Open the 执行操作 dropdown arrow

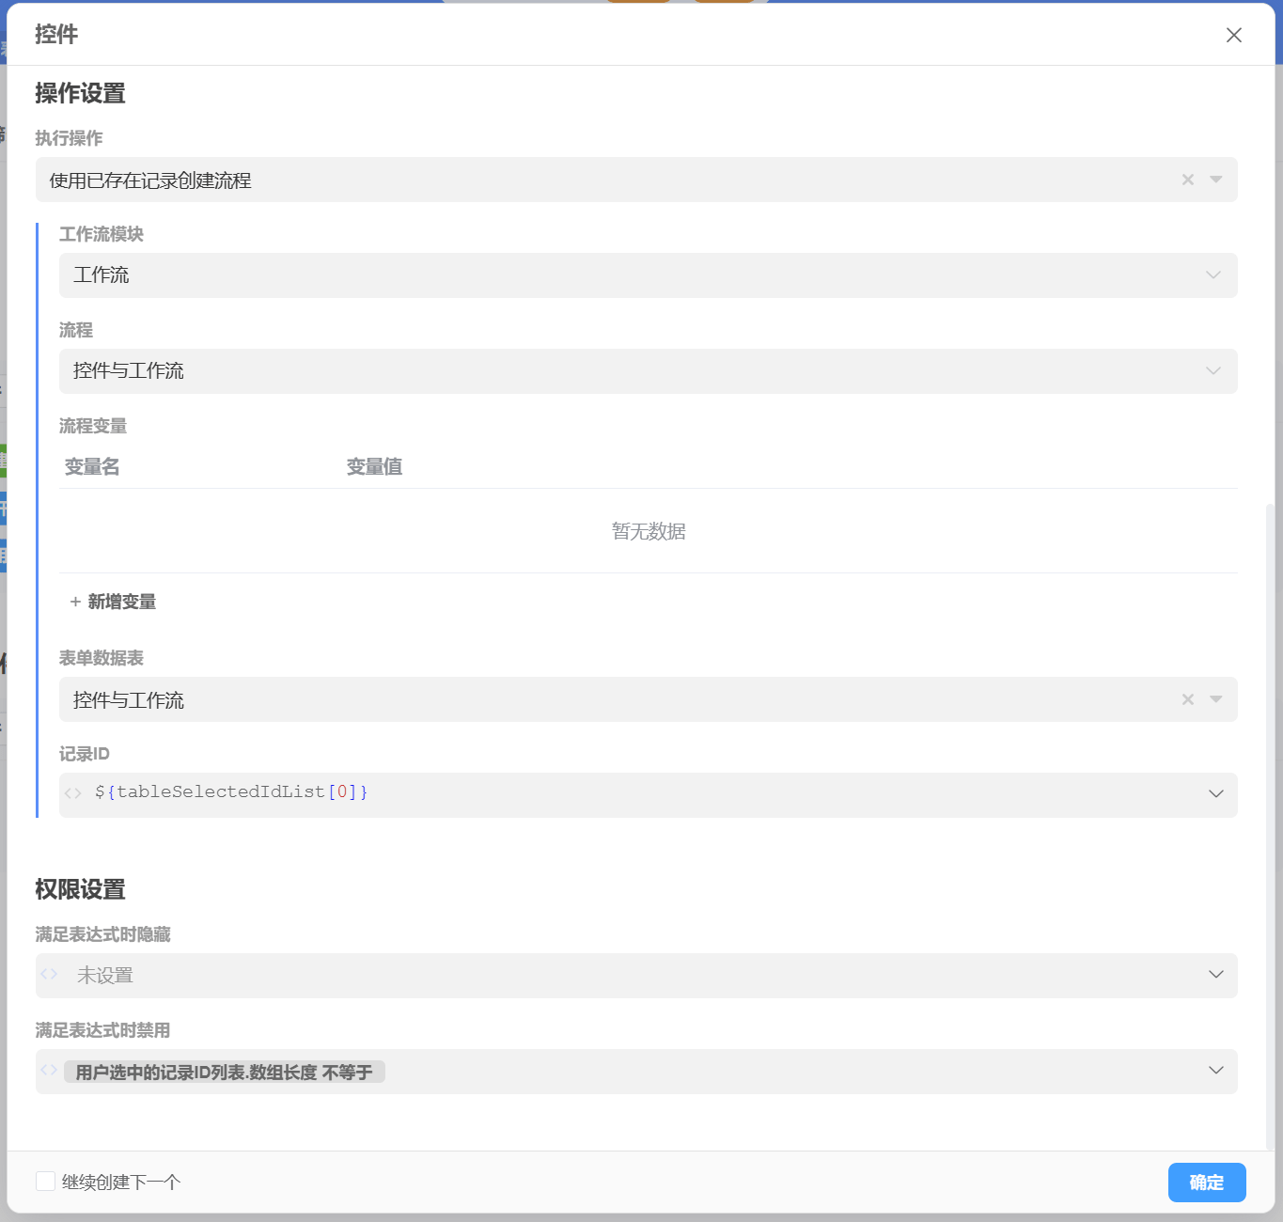[1215, 180]
